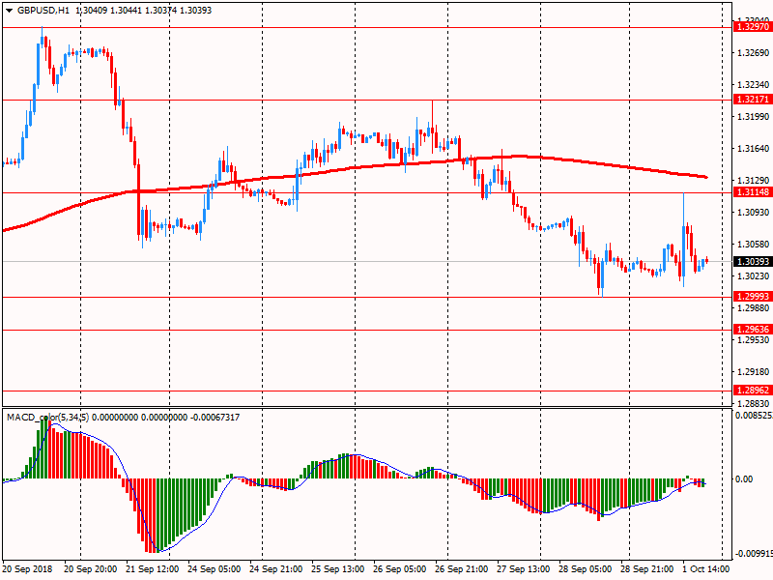Image resolution: width=773 pixels, height=580 pixels.
Task: Click the chart shift triangle beside GBPUSD,H1
Action: pyautogui.click(x=9, y=10)
